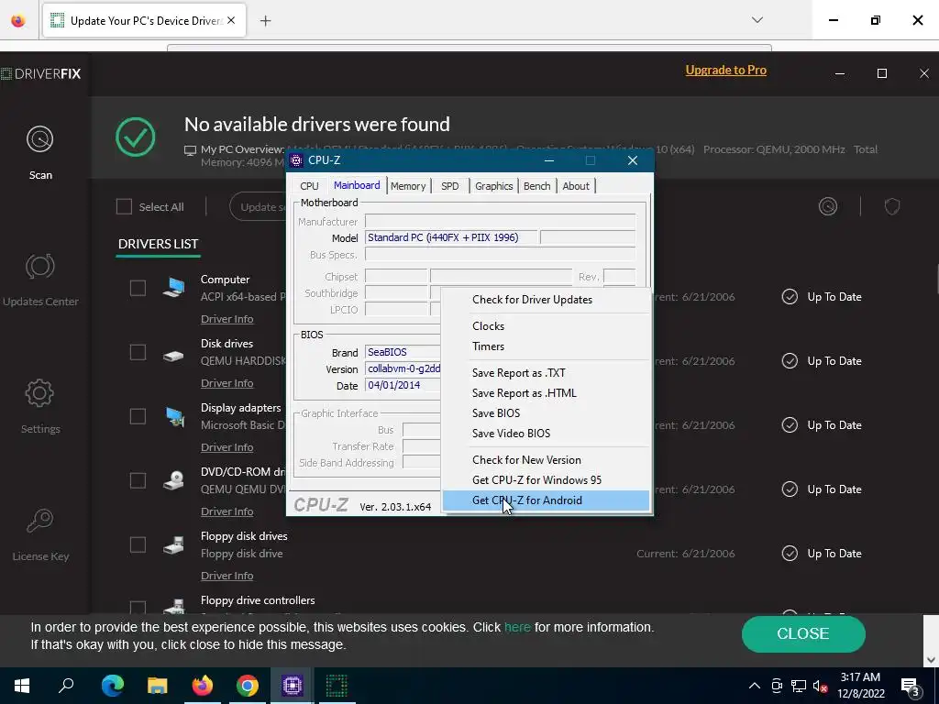This screenshot has width=939, height=704.
Task: Choose Get CPU-Z for Windows 95
Action: coord(546,480)
